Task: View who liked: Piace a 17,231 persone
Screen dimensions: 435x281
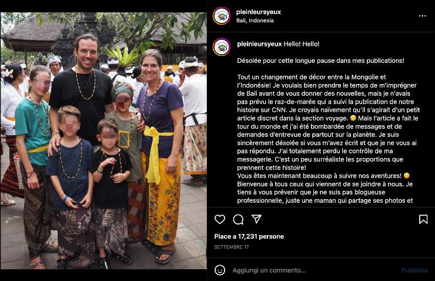Action: 249,236
